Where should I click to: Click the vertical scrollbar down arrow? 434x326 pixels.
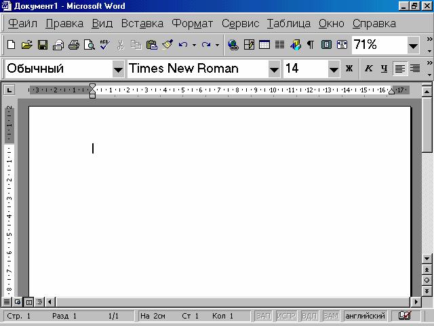427,259
